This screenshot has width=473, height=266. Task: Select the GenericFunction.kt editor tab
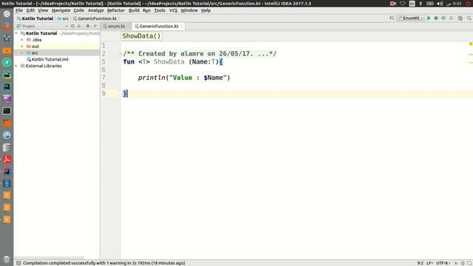coord(159,27)
